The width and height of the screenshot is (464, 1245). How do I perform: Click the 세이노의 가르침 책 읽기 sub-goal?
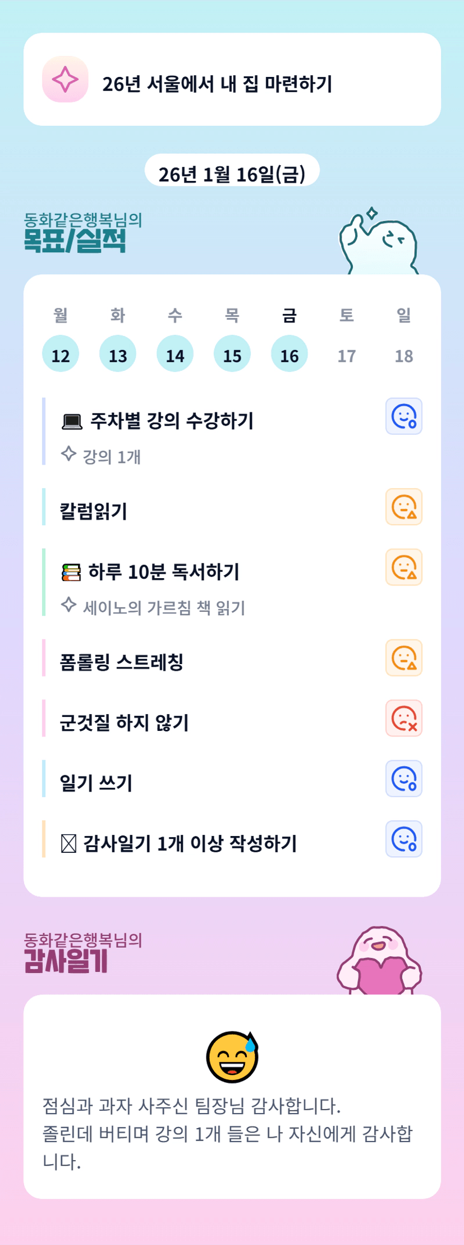click(x=164, y=607)
